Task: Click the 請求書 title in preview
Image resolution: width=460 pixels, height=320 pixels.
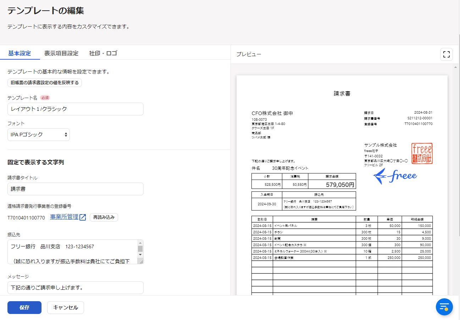Action: click(x=342, y=94)
